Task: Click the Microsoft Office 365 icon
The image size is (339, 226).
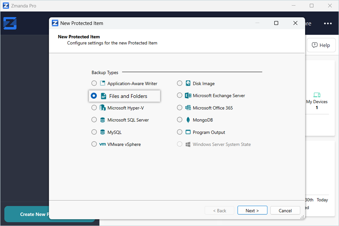Action: 188,108
